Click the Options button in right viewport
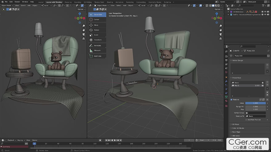Screen dimensions: 271x152 218,9
